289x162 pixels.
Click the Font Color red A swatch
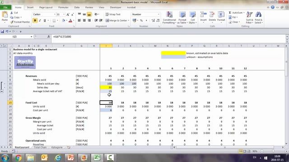70,21
